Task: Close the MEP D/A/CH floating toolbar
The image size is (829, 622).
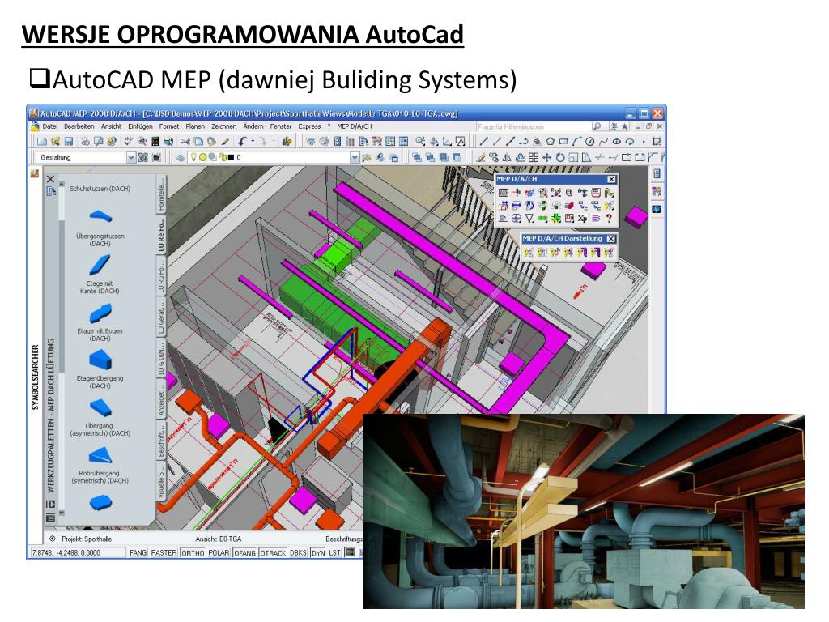Action: click(x=611, y=179)
